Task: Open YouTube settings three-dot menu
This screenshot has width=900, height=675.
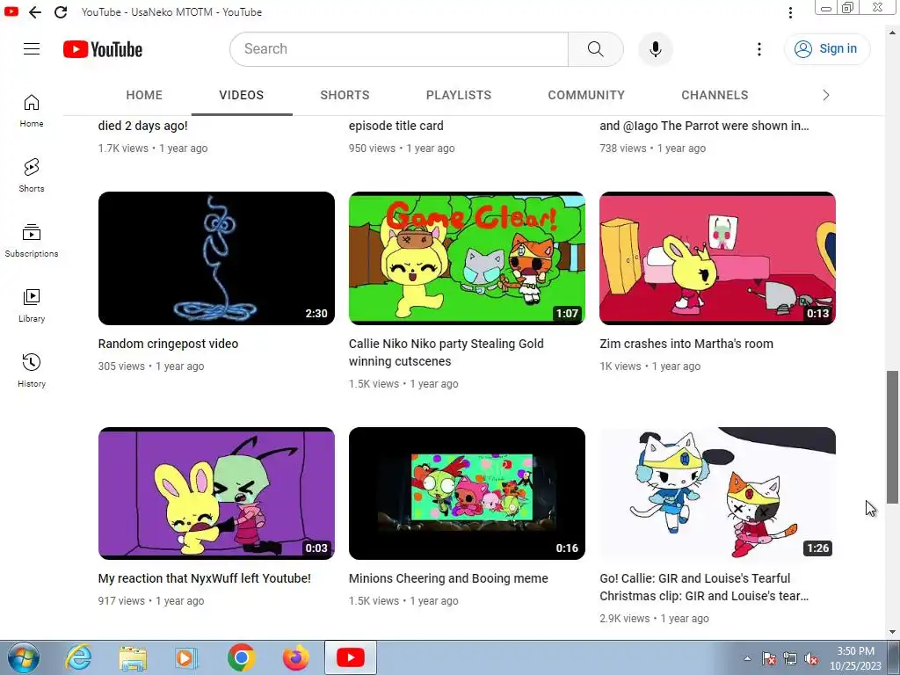Action: [x=758, y=49]
